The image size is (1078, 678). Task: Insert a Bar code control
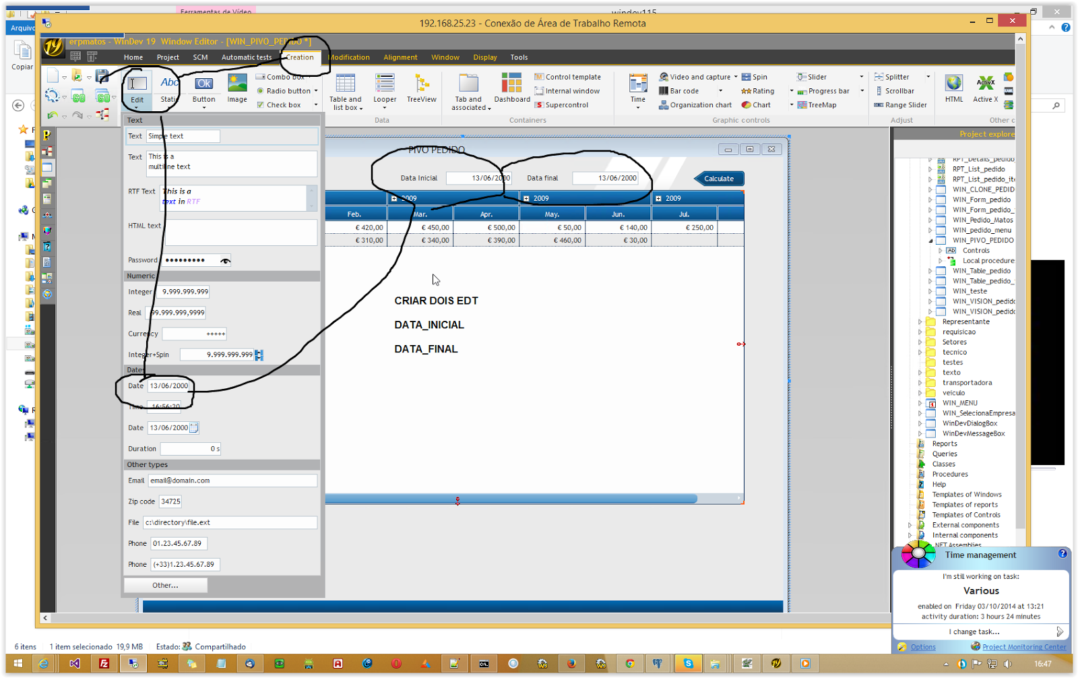[x=679, y=91]
